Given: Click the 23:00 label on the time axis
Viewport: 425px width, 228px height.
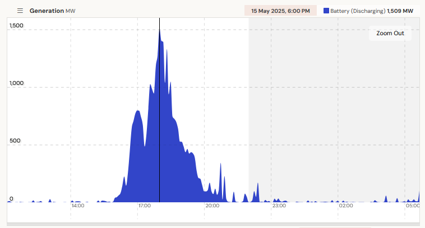Looking at the screenshot, I should pyautogui.click(x=279, y=206).
